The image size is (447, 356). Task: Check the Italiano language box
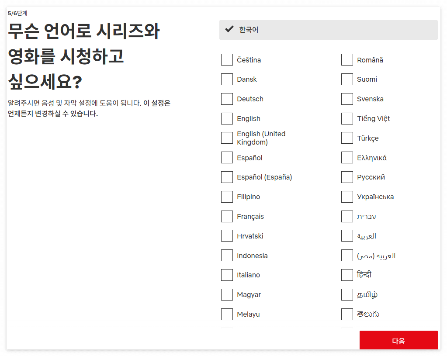coord(227,275)
